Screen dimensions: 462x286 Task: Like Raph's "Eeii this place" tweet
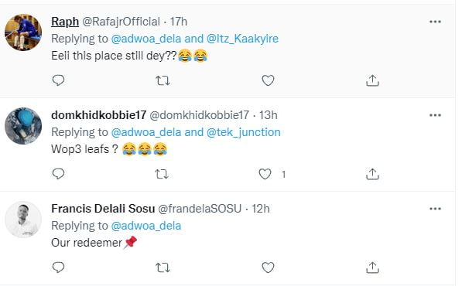pos(268,80)
